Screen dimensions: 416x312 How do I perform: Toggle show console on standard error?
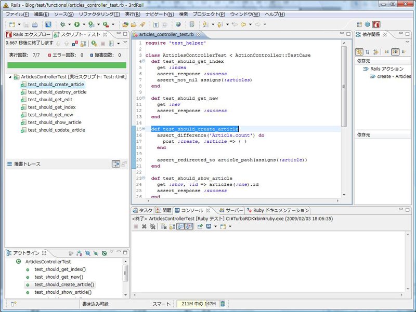point(189,226)
